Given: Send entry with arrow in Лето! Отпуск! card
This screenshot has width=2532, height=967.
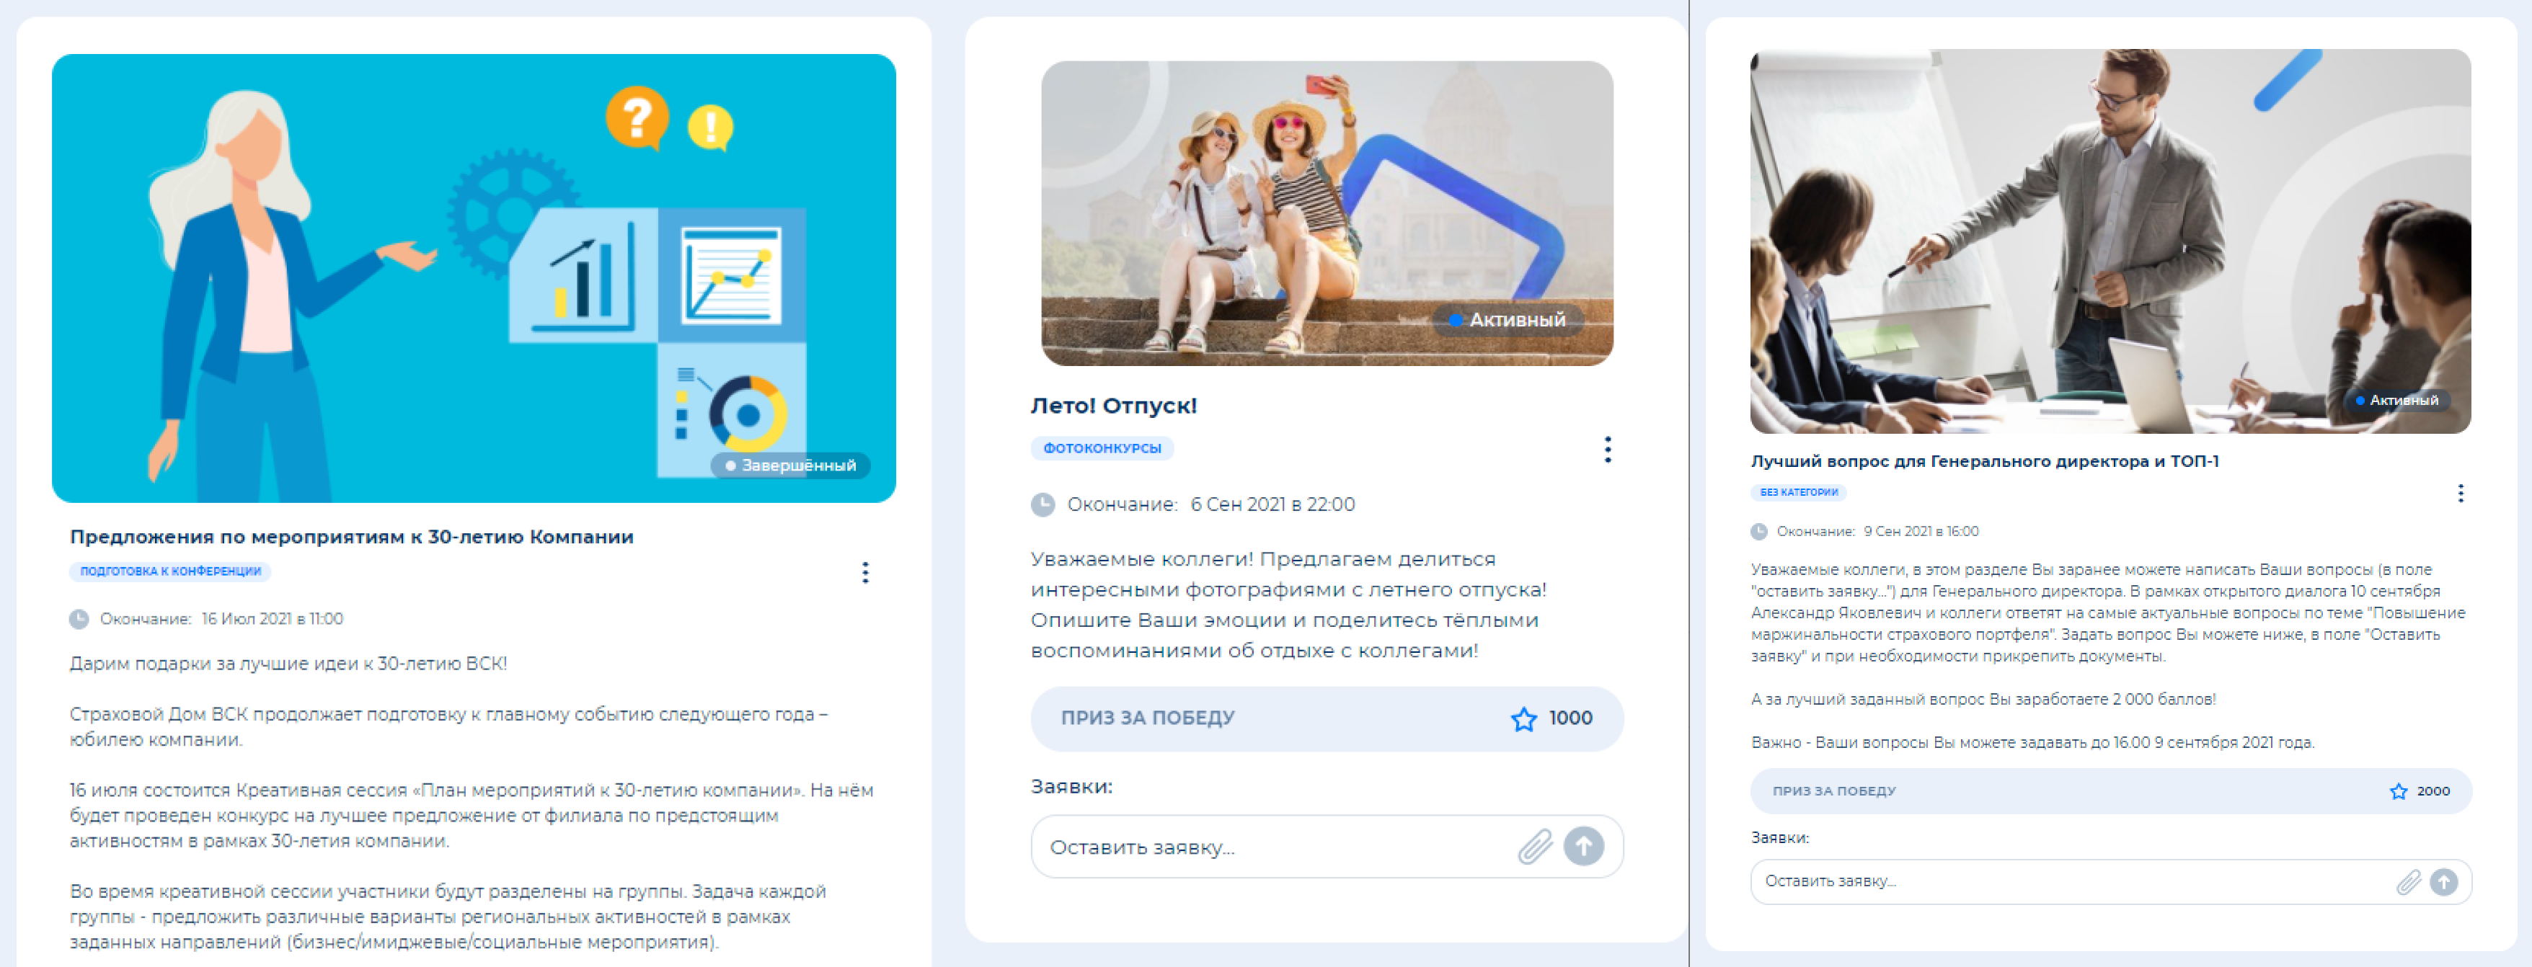Looking at the screenshot, I should [x=1583, y=846].
